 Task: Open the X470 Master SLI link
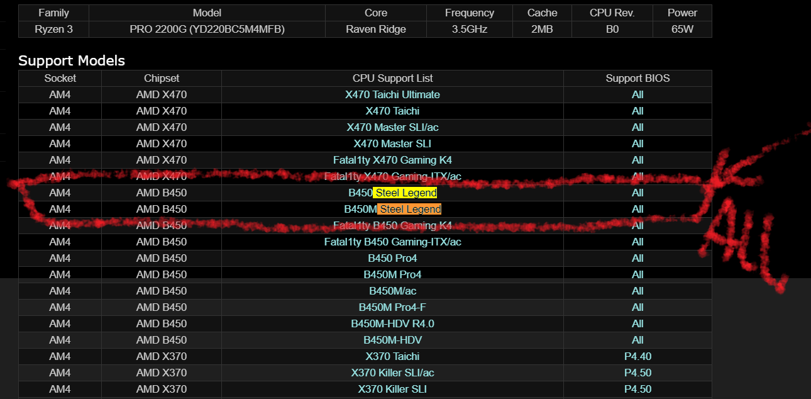coord(392,143)
